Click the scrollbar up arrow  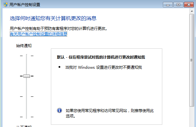192,11
